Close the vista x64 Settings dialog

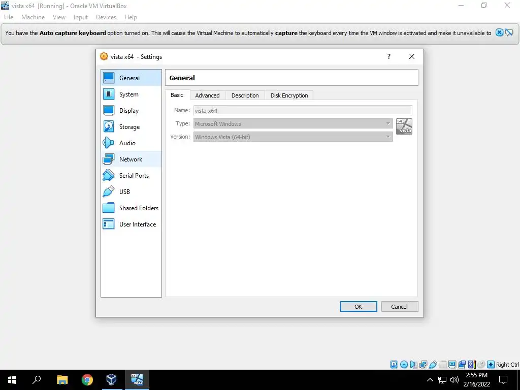[x=411, y=56]
